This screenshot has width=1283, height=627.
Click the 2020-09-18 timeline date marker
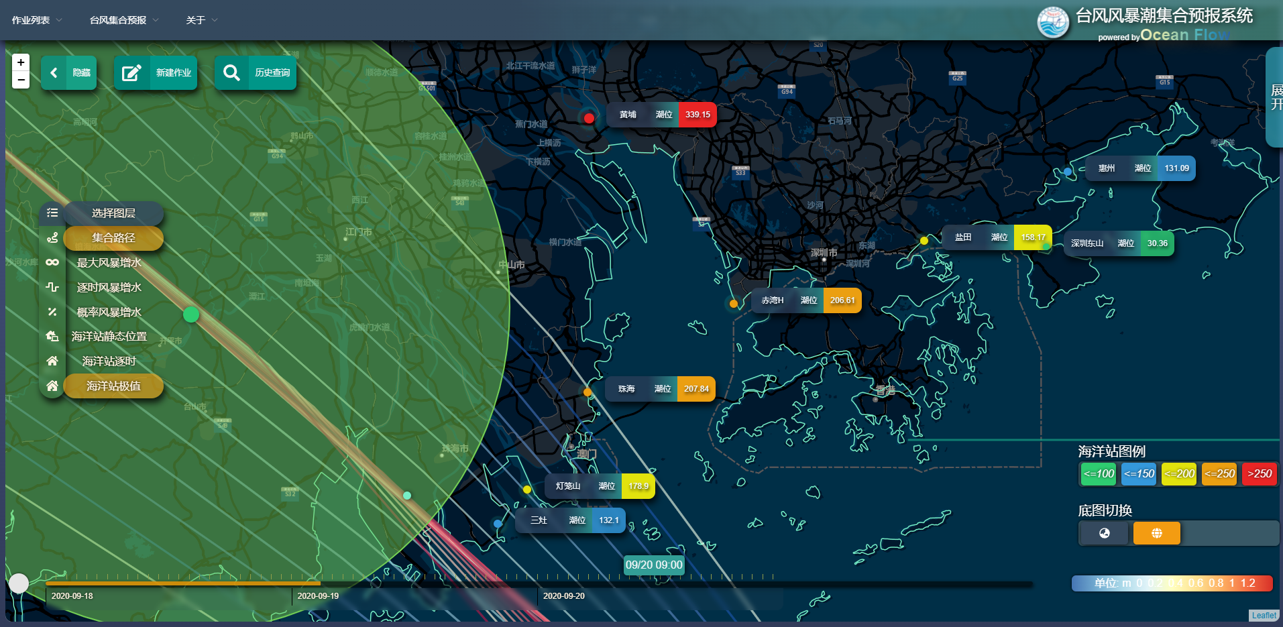[x=72, y=596]
